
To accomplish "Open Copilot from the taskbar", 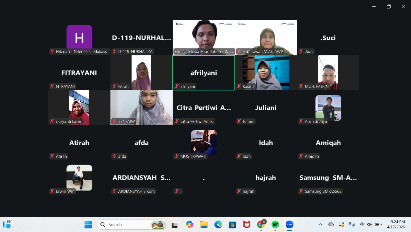I will click(x=190, y=225).
